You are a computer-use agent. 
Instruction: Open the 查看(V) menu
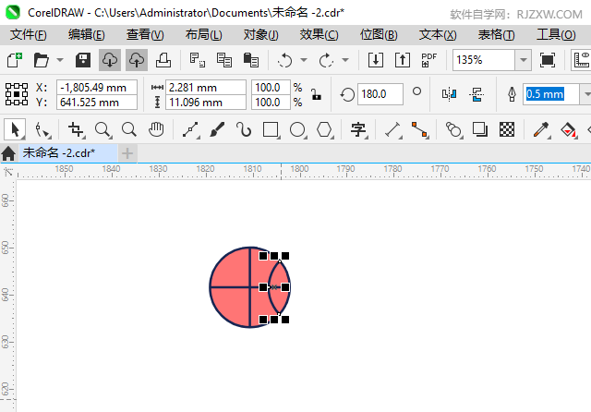(x=145, y=35)
